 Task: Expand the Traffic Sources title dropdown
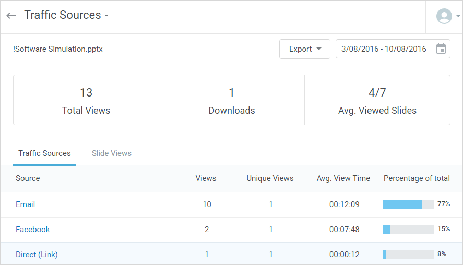106,16
